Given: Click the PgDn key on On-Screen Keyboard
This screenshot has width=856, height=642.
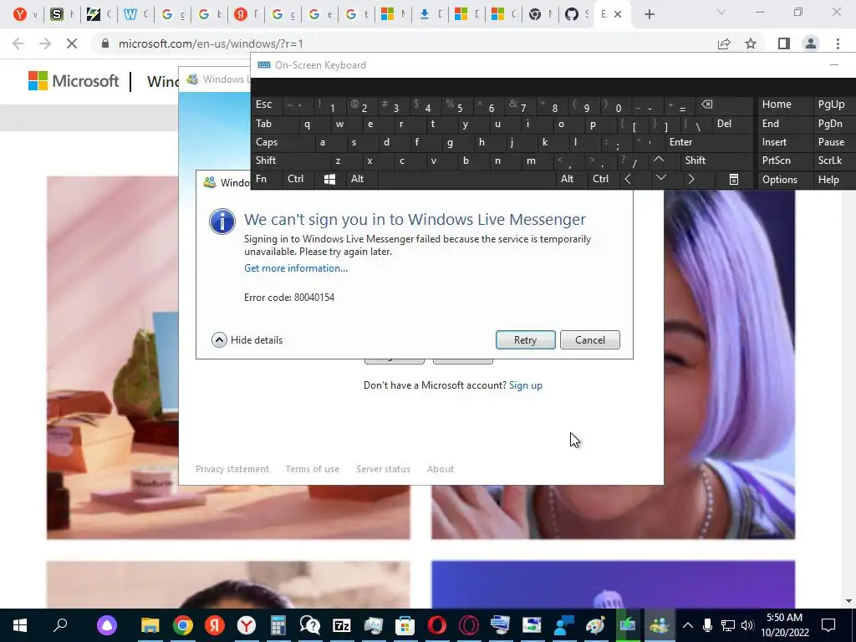Looking at the screenshot, I should click(x=834, y=124).
